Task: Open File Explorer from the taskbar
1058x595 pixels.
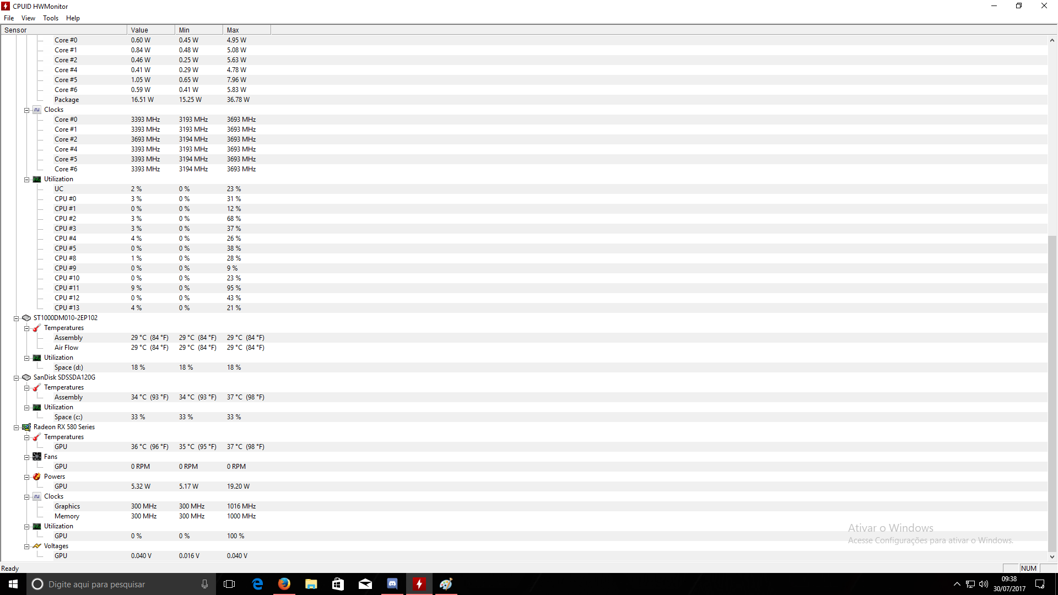Action: [311, 584]
